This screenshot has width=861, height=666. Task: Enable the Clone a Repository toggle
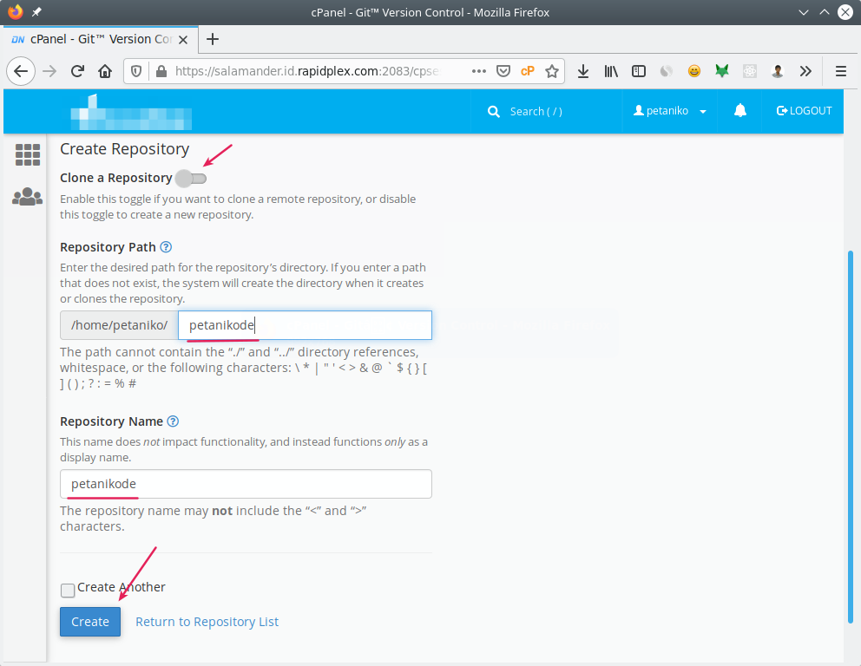pos(192,178)
